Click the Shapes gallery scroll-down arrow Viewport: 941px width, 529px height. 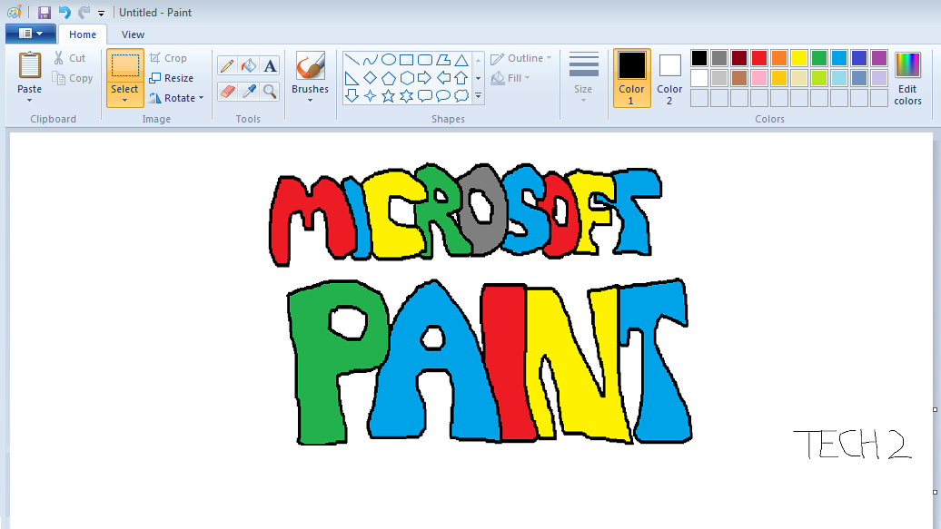[479, 78]
